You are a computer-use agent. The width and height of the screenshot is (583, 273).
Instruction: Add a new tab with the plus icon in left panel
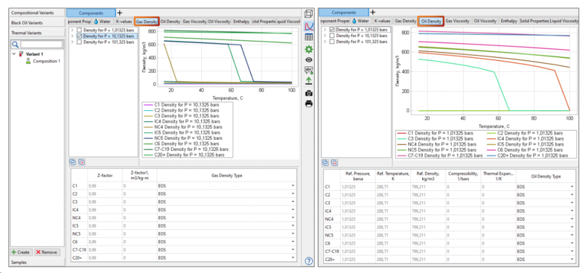click(120, 12)
